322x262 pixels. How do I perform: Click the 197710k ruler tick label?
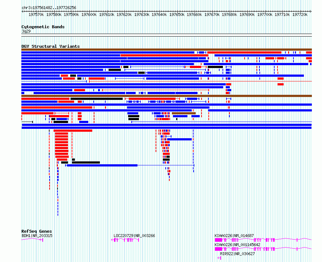(282, 14)
